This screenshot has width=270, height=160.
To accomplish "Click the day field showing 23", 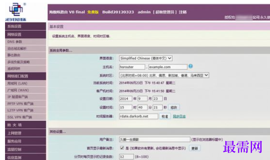I will pyautogui.click(x=158, y=98).
